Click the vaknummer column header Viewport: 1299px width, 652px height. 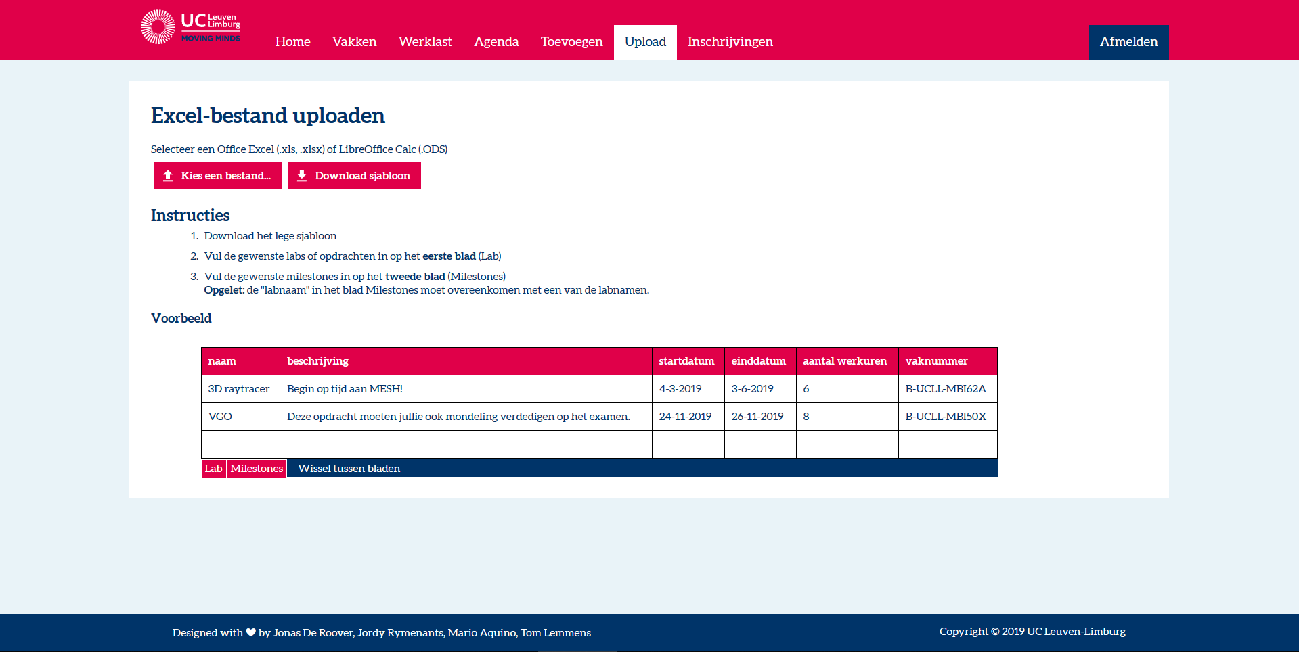click(x=936, y=361)
